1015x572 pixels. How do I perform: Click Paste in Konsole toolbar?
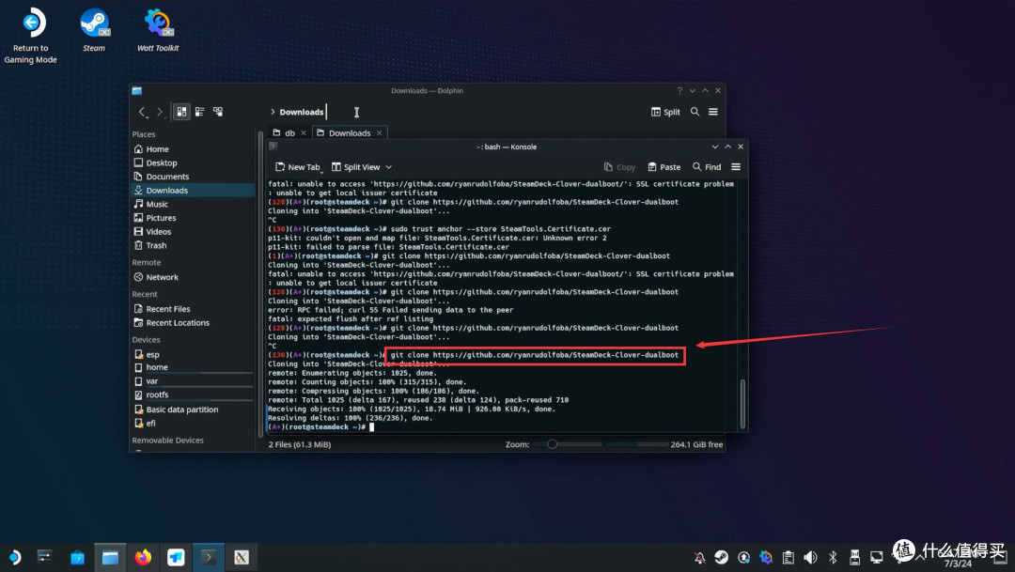[664, 167]
